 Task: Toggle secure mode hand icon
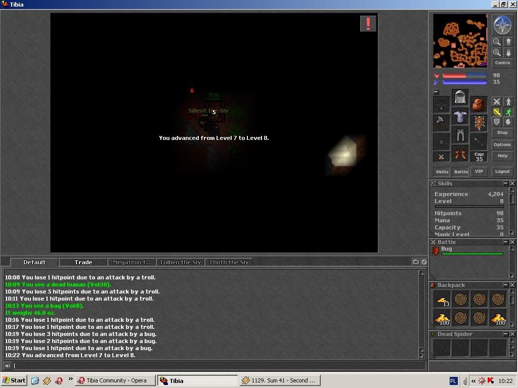[x=508, y=122]
